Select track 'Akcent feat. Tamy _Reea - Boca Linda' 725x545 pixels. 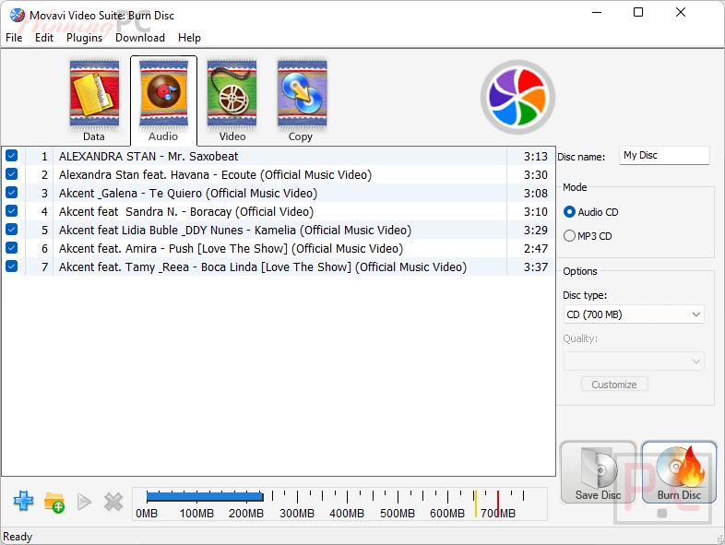coord(263,267)
